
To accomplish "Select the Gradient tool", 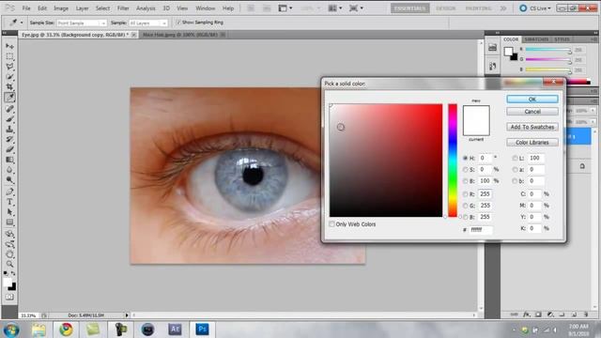I will [9, 160].
